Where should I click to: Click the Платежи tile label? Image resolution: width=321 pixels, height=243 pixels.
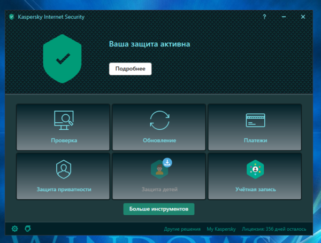256,140
